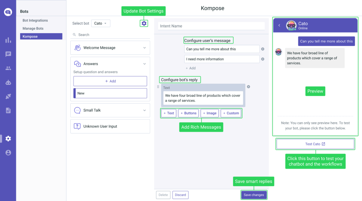362x201 pixels.
Task: Collapse the Answers section
Action: click(144, 64)
